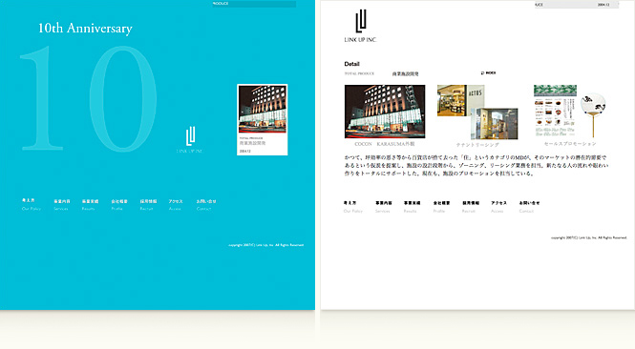This screenshot has width=635, height=349.
Task: Open Our Policy link on white page
Action: coord(352,207)
